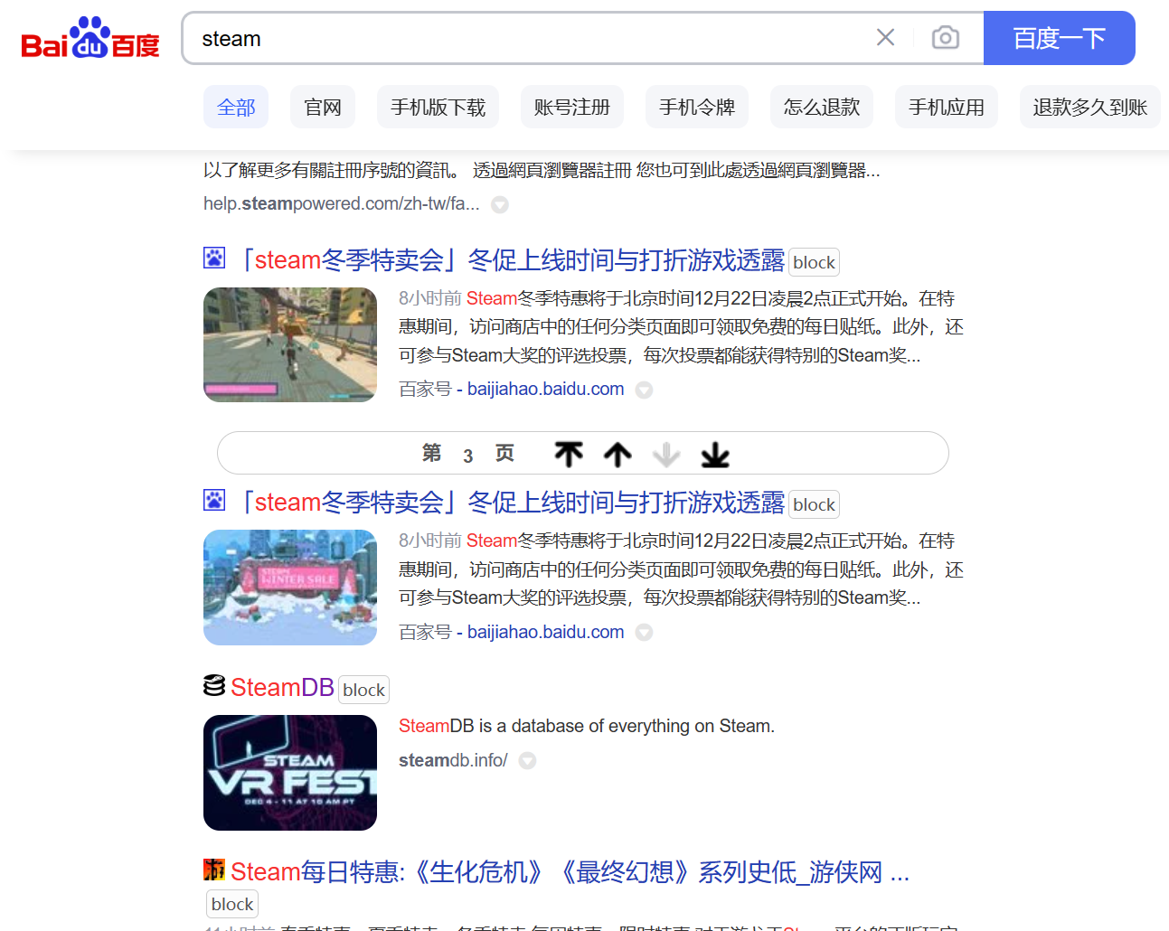The width and height of the screenshot is (1169, 931).
Task: Click Baidu paw icon of first 冬季特卖会 result
Action: point(214,258)
